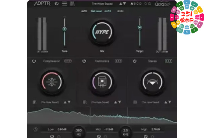Open the hamburger menu in top bar
Viewport: 204px width, 138px height.
pos(64,4)
